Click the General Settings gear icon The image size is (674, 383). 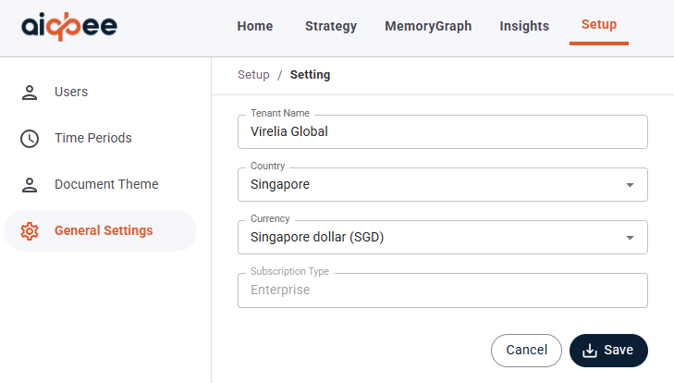click(30, 230)
